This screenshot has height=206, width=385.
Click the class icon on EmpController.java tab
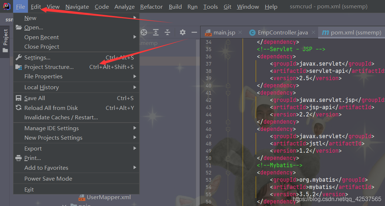tap(252, 33)
